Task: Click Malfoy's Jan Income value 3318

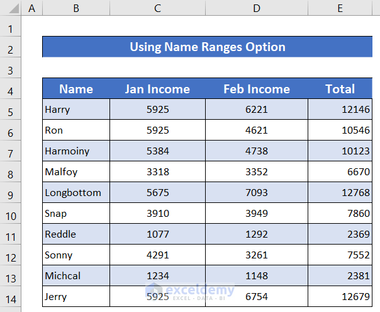Action: 157,172
